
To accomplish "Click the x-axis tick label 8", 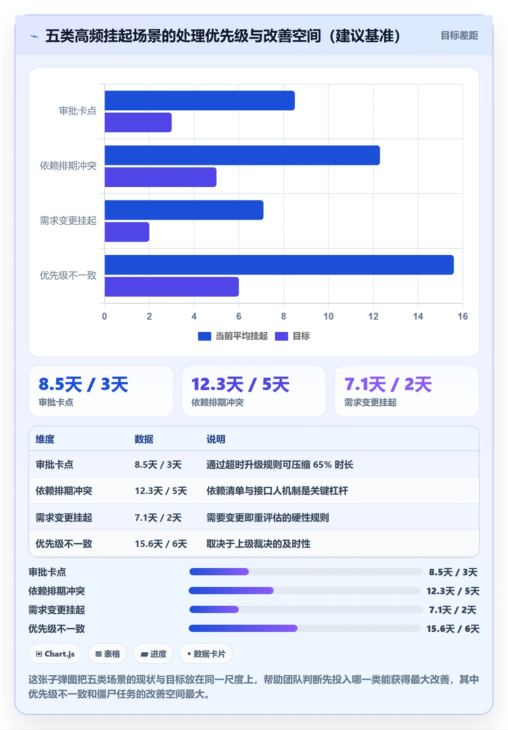I will pos(283,316).
